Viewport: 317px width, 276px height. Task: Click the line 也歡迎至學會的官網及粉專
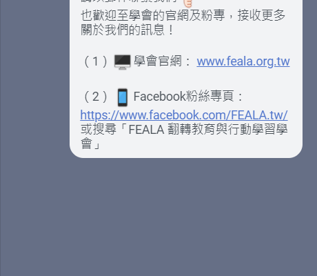(x=153, y=16)
